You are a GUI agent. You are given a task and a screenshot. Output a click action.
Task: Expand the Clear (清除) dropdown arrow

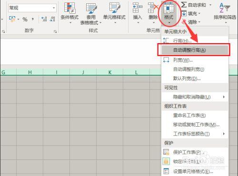(199, 22)
